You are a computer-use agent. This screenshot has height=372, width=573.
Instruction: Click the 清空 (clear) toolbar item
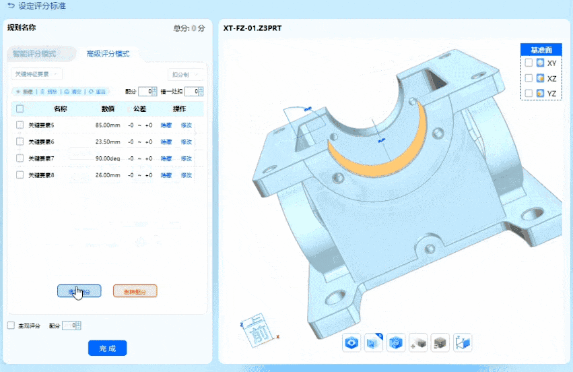73,92
